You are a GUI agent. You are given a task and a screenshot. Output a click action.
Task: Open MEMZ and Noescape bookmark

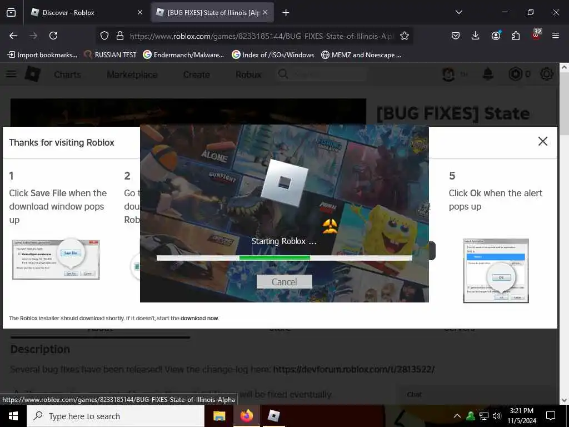(361, 55)
